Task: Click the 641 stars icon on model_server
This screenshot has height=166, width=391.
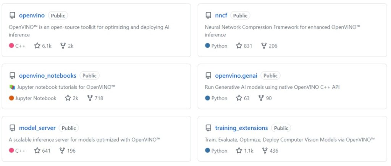Action: point(37,151)
